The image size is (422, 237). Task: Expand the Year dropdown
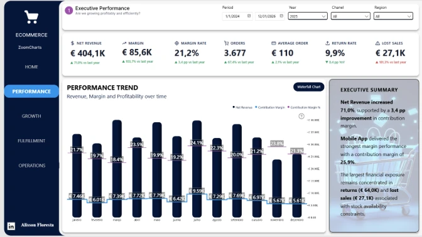[x=308, y=16]
